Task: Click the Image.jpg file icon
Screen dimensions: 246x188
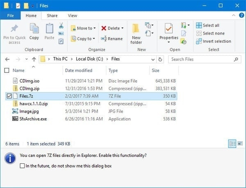Action: tap(15, 111)
